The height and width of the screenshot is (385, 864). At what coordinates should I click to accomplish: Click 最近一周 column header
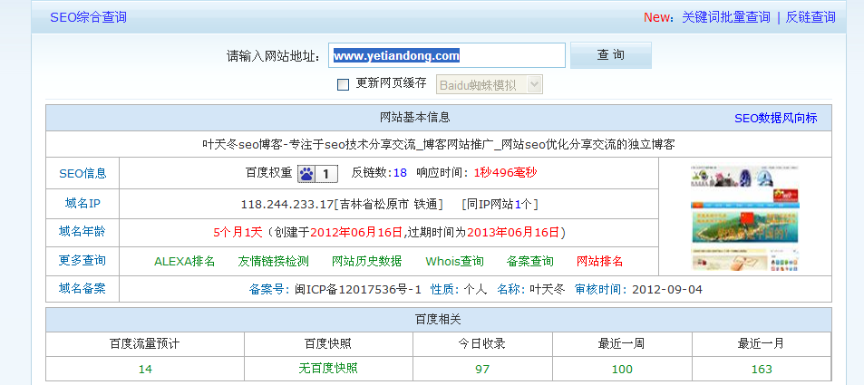coord(622,344)
